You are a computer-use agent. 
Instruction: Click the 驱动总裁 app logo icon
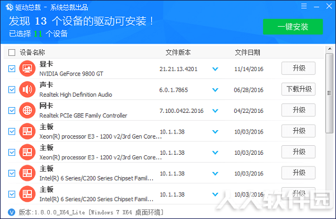coord(9,7)
